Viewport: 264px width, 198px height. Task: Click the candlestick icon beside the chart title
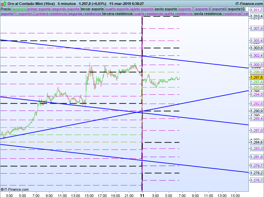[3, 3]
